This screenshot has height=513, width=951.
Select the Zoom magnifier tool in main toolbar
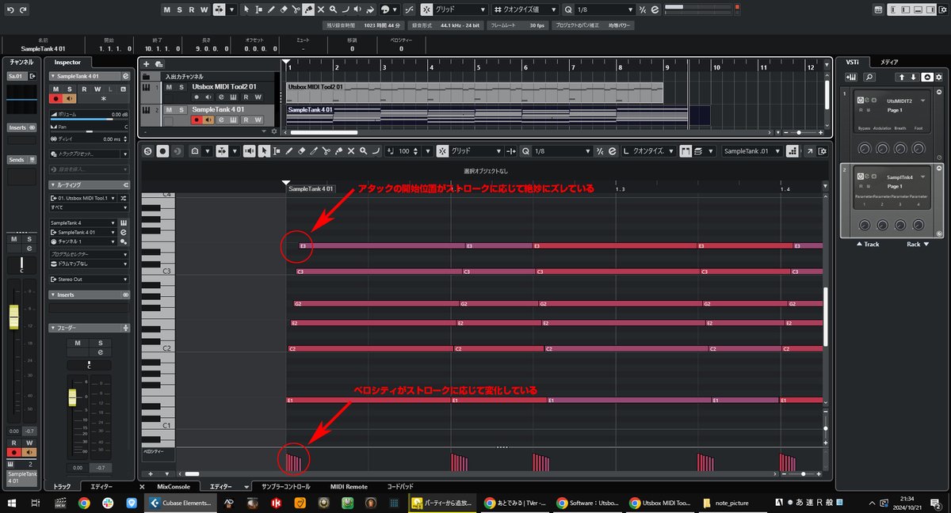pos(333,9)
